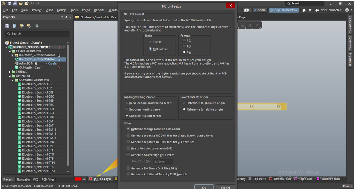The height and width of the screenshot is (190, 355).
Task: Enable Generate EIA Binary Drill File checkbox
Action: click(128, 168)
